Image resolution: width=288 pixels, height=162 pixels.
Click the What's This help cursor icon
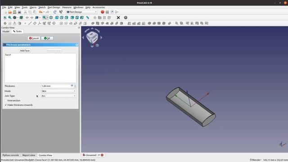pyautogui.click(x=61, y=12)
